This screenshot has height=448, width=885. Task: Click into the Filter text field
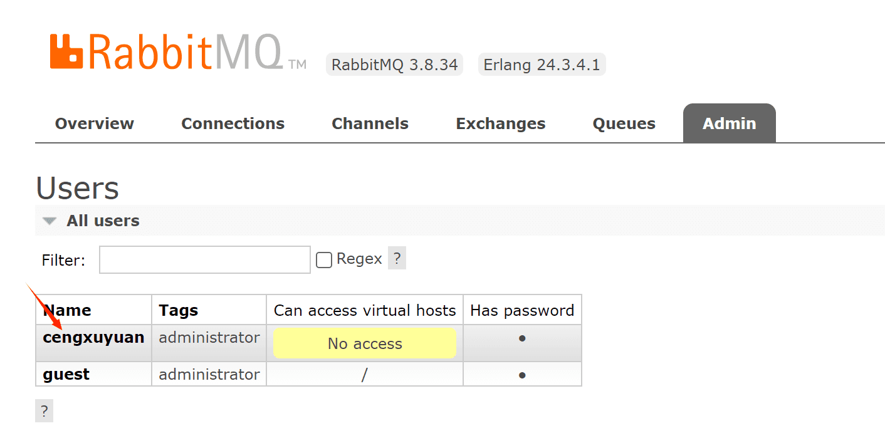[x=204, y=259]
